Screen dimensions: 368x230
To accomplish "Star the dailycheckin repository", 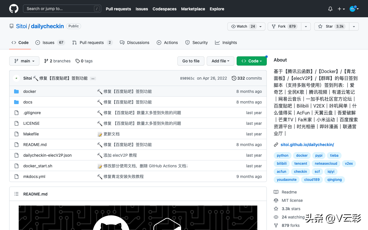I will pos(332,26).
